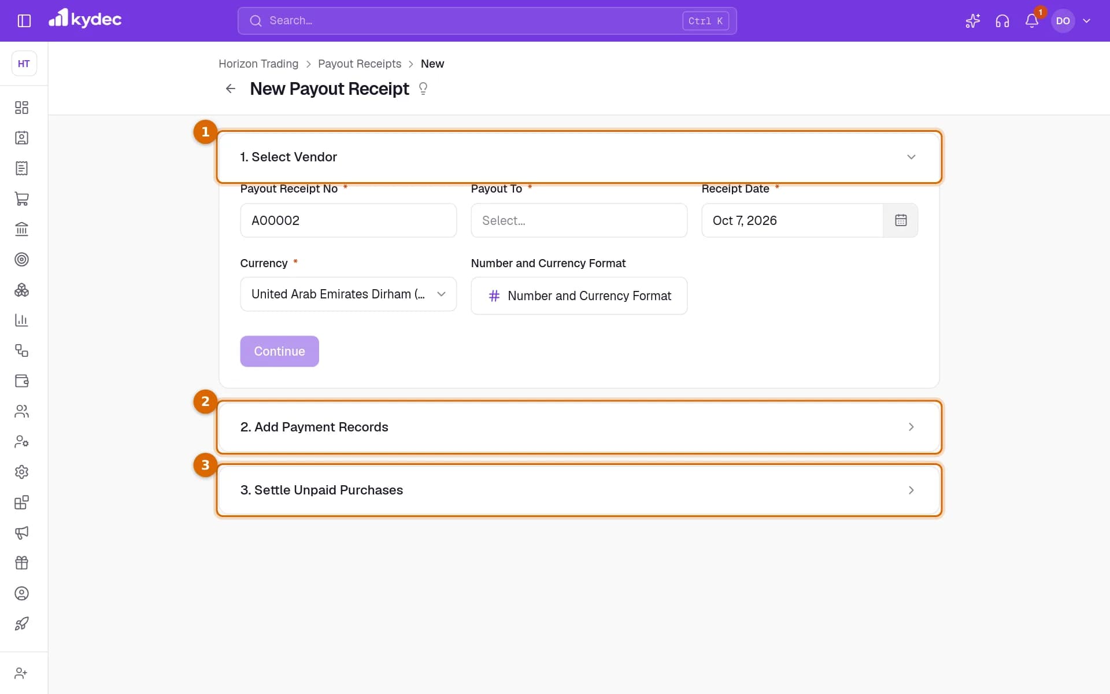
Task: Open the gift icon in sidebar
Action: (x=21, y=563)
